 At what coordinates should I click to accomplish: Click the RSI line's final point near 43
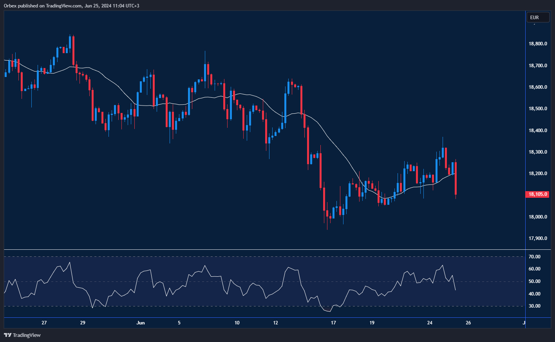(x=455, y=290)
